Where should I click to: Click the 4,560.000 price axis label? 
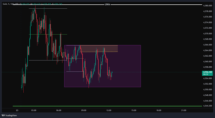point(208,62)
